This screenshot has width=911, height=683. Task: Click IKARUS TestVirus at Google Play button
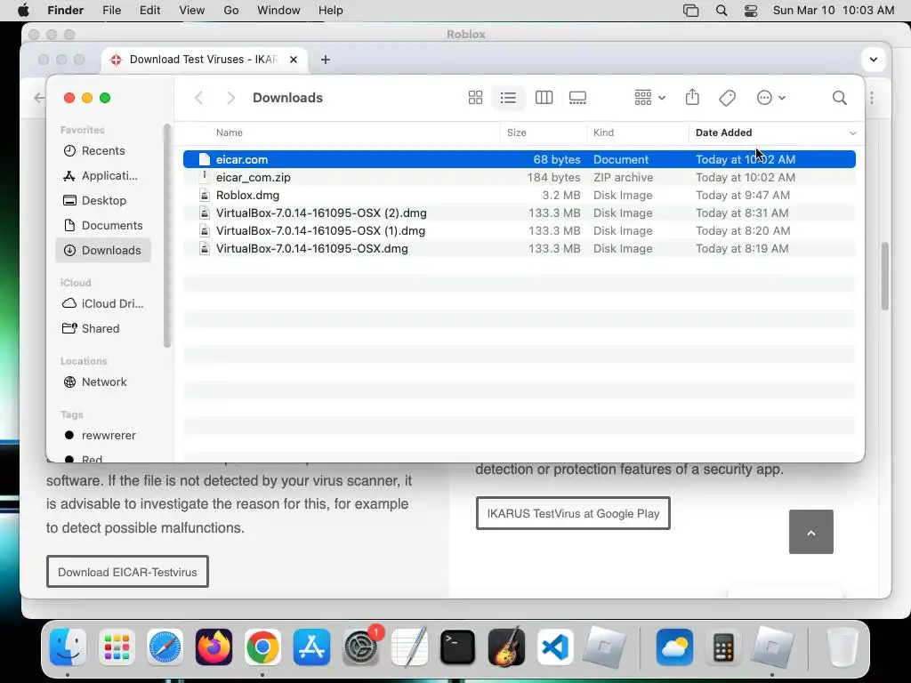pyautogui.click(x=573, y=513)
